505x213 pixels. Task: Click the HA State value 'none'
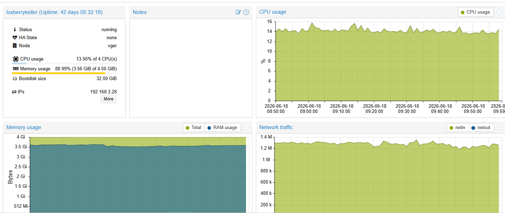point(111,38)
